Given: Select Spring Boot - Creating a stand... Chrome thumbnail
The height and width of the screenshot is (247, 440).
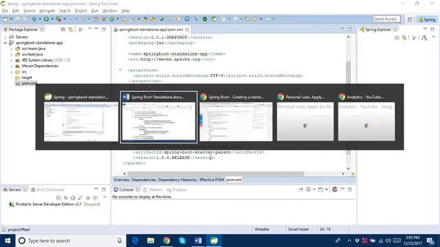Looking at the screenshot, I should coord(236,117).
